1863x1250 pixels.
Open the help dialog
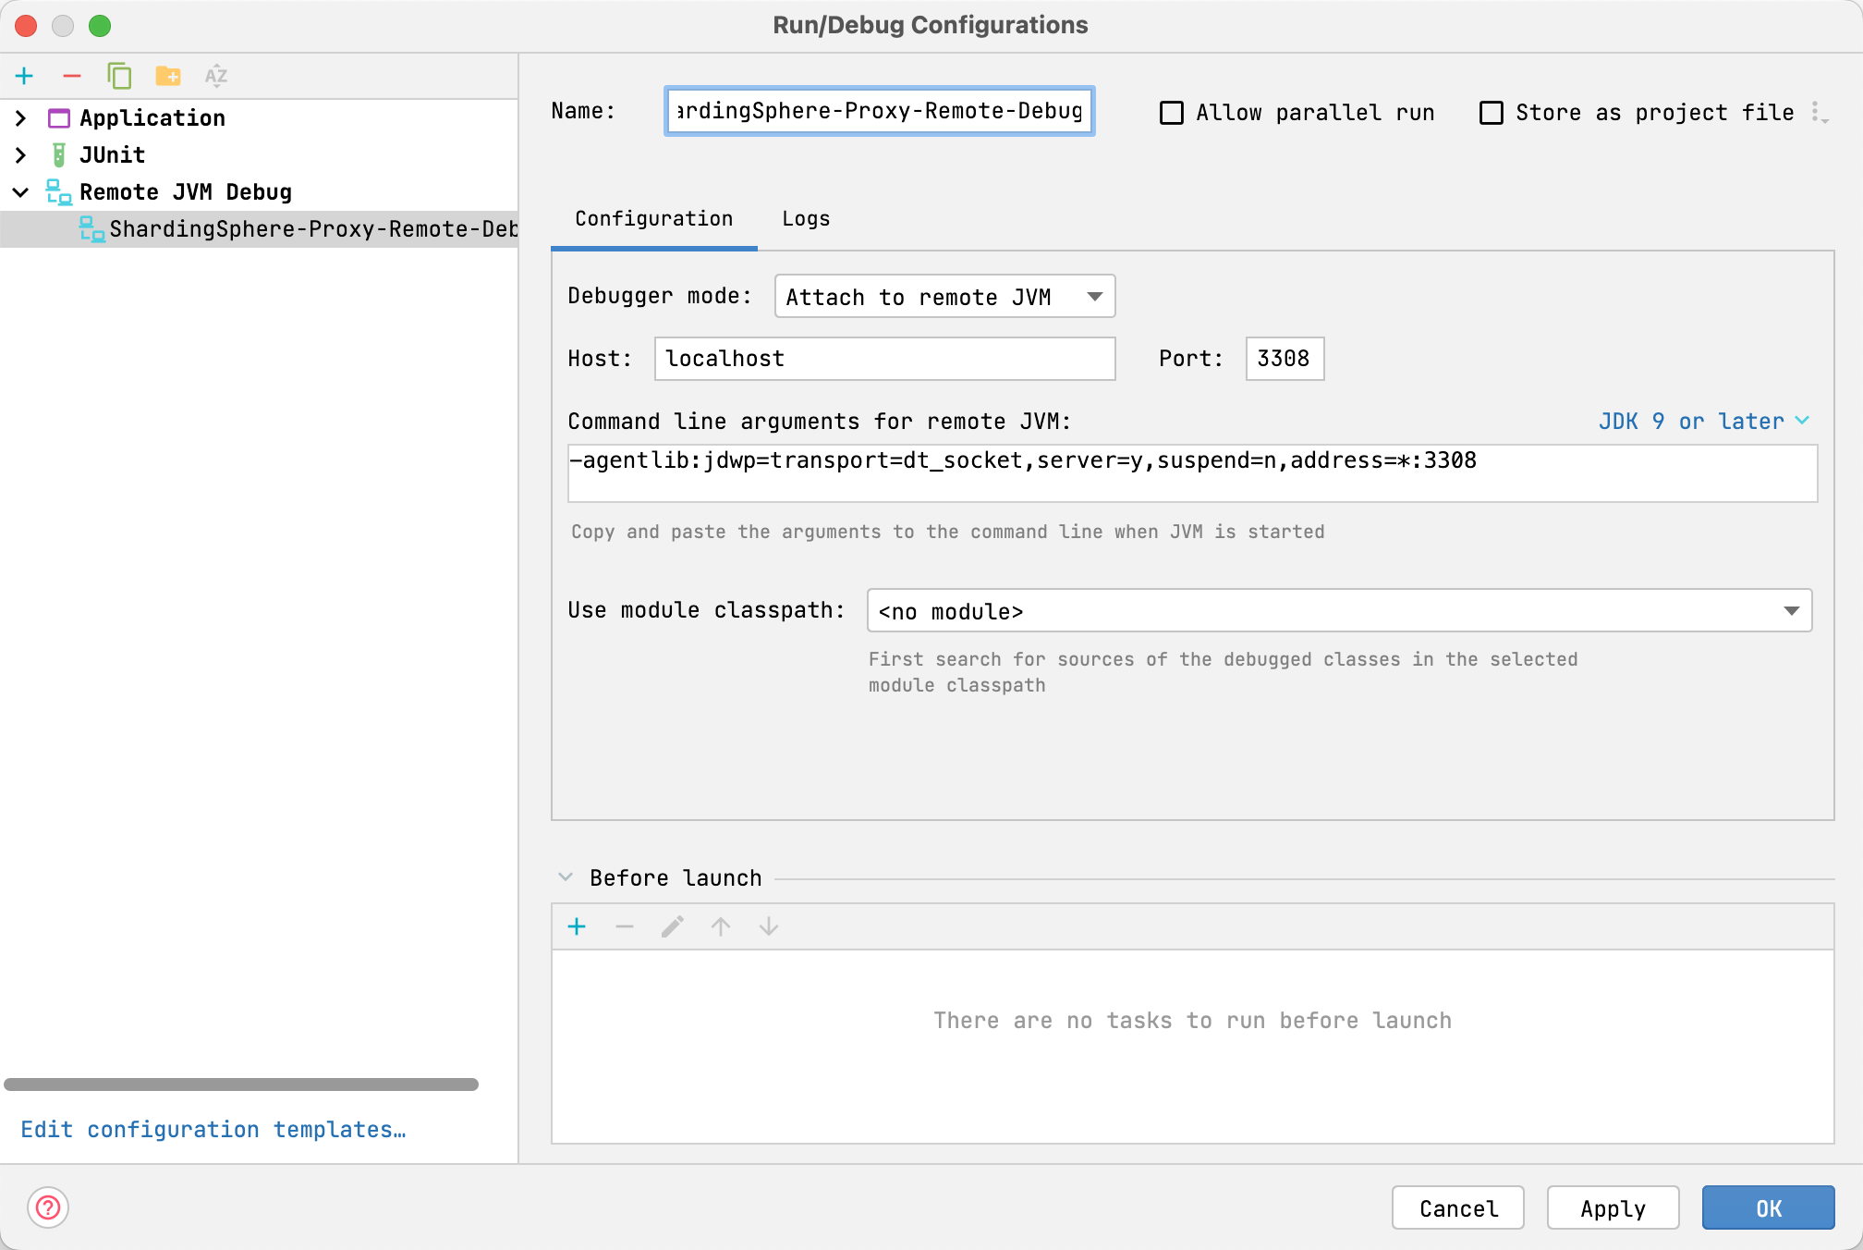[x=46, y=1207]
